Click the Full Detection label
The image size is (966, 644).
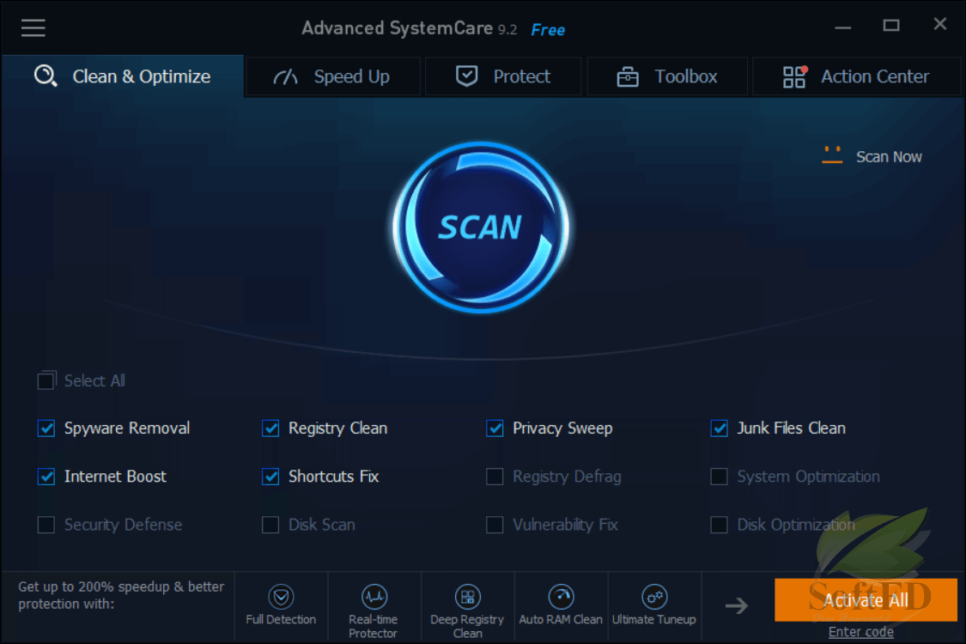click(281, 619)
